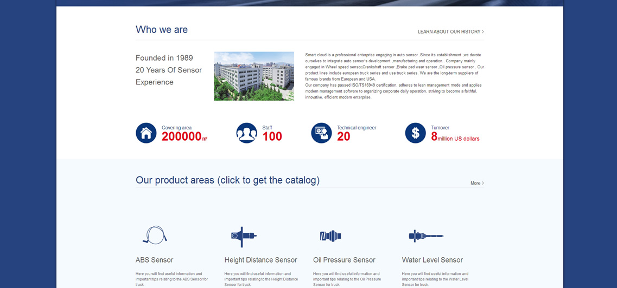Screen dimensions: 617x288
Task: Click the More link in product areas
Action: click(478, 183)
